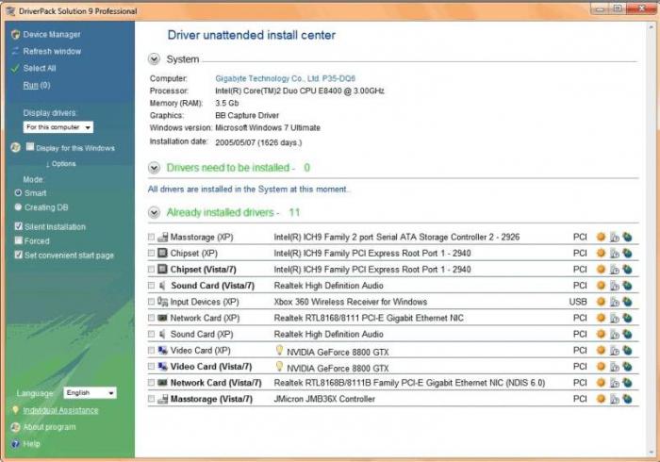Image resolution: width=660 pixels, height=462 pixels.
Task: Check the Sound Card (Vista/7) checkbox
Action: pyautogui.click(x=151, y=286)
